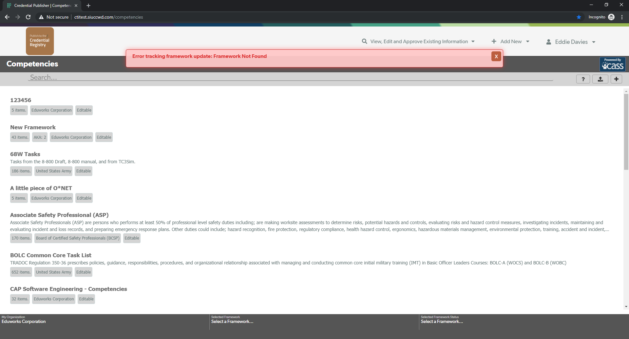
Task: Click the AKA: 2 tag
Action: [40, 137]
